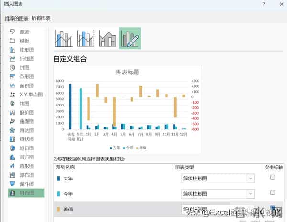Image resolution: width=287 pixels, height=222 pixels.
Task: Select the X Y 散点图 scatter category
Action: point(26,95)
